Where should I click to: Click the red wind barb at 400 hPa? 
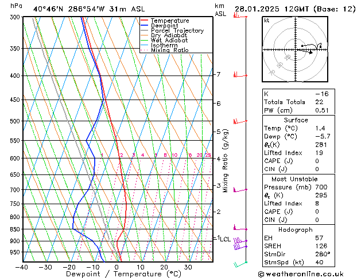pos(237,74)
